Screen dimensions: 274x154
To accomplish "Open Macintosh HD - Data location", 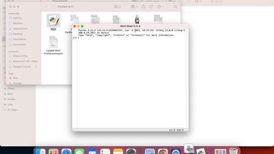I will click(x=25, y=61).
